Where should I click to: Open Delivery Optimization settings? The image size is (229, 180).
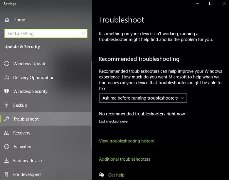click(46, 77)
